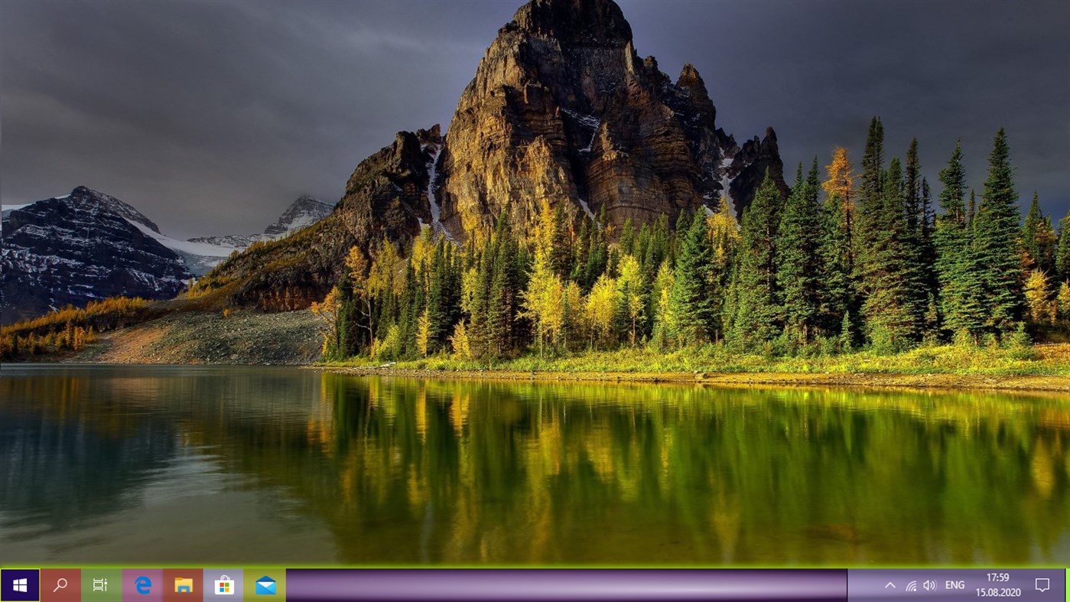
Task: Open keyboard layout options via ENG indicator
Action: click(x=954, y=584)
